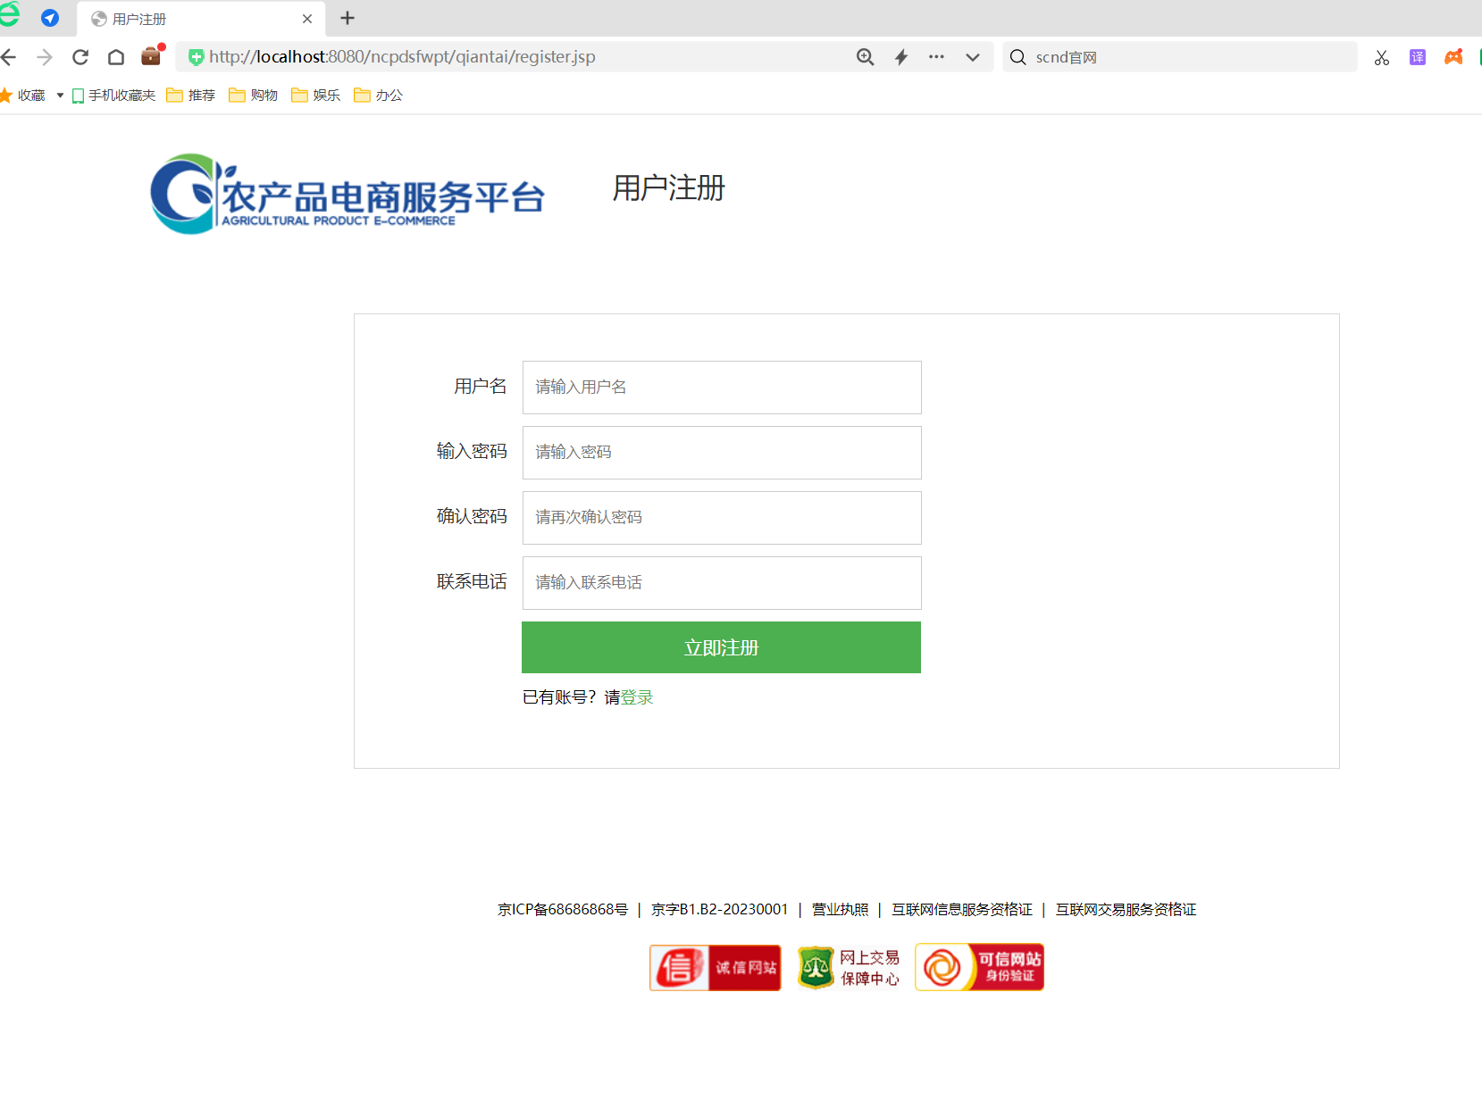Screen dimensions: 1482x1109
Task: Click the briefcase icon with red dot
Action: point(151,56)
